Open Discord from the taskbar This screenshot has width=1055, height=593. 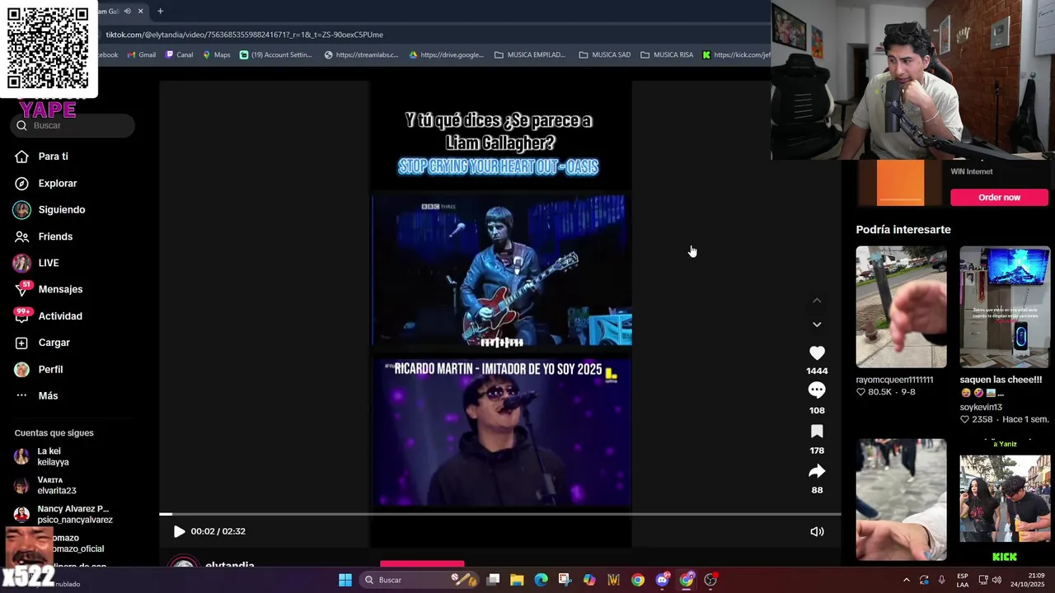click(x=662, y=580)
